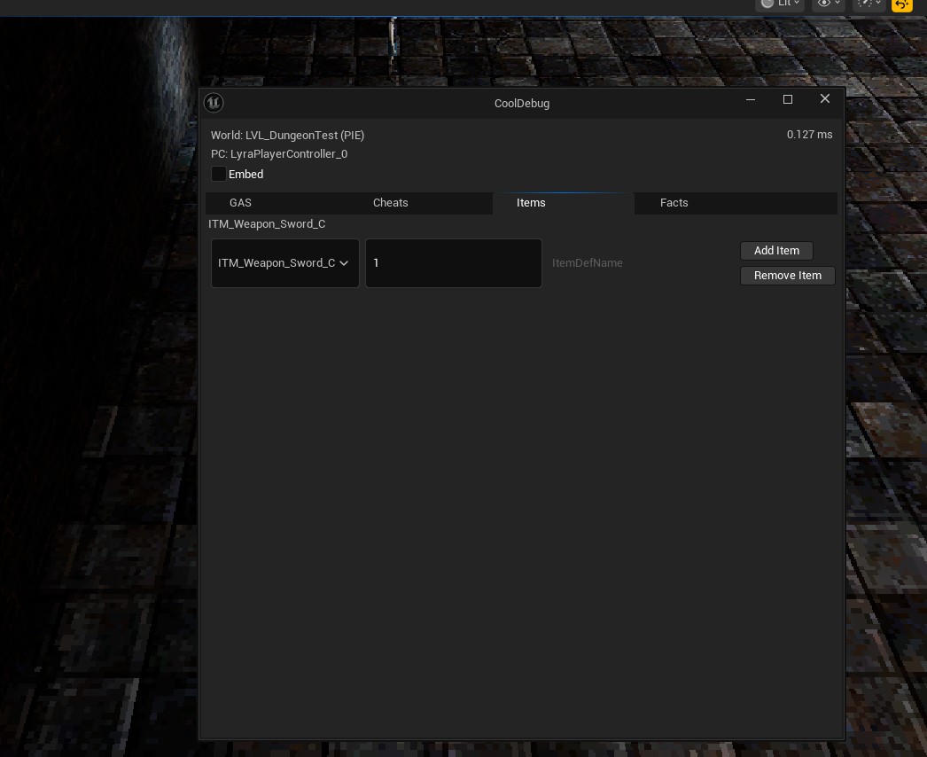
Task: Minimize the CoolDebug window
Action: point(751,99)
